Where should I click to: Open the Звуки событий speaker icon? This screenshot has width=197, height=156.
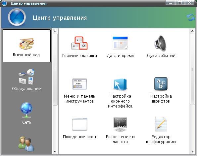coord(161,43)
